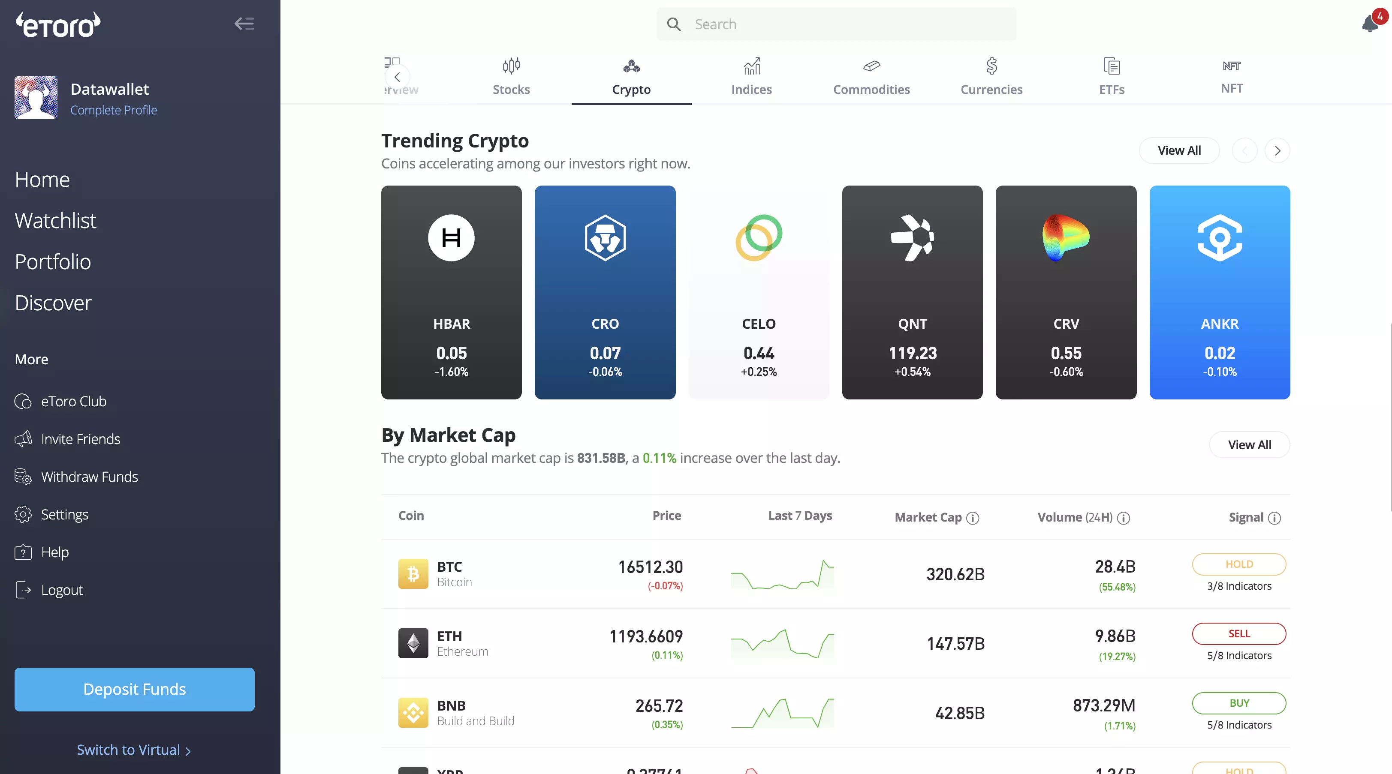Image resolution: width=1392 pixels, height=774 pixels.
Task: Collapse the sidebar with the arrow icon
Action: [244, 24]
